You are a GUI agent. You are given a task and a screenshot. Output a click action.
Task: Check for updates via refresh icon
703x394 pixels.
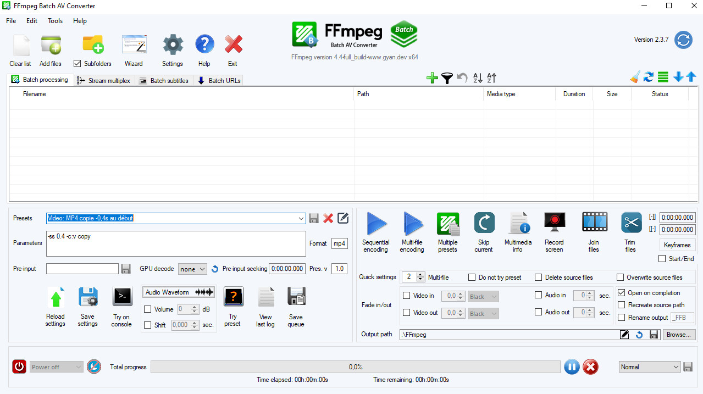tap(683, 40)
